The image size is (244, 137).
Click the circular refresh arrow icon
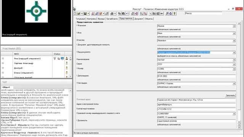tap(171, 14)
